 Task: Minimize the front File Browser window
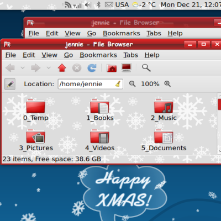click(190, 44)
